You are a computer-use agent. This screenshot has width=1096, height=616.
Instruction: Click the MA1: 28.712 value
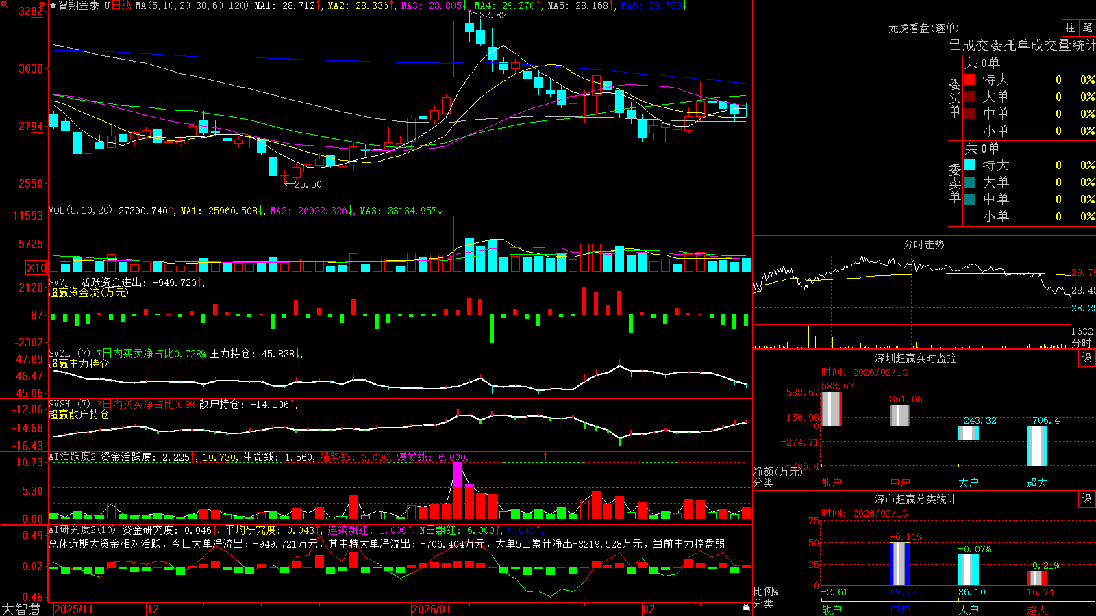tap(285, 5)
